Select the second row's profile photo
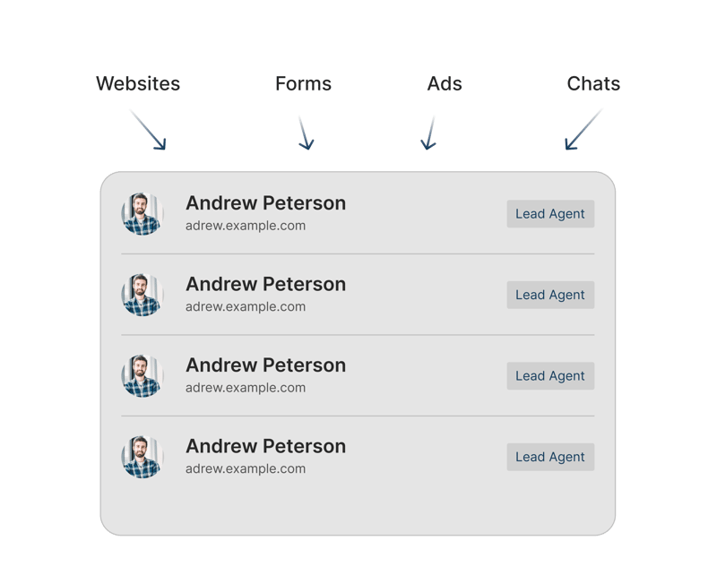Image resolution: width=717 pixels, height=575 pixels. coord(143,295)
